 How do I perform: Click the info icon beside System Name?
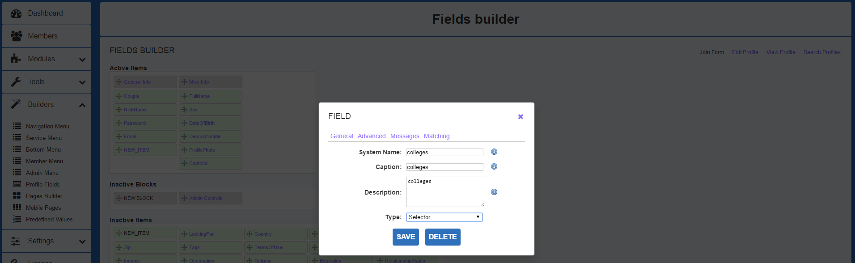click(x=494, y=152)
